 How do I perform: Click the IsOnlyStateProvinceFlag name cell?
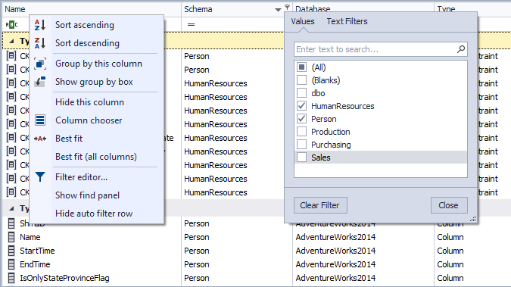coord(64,278)
